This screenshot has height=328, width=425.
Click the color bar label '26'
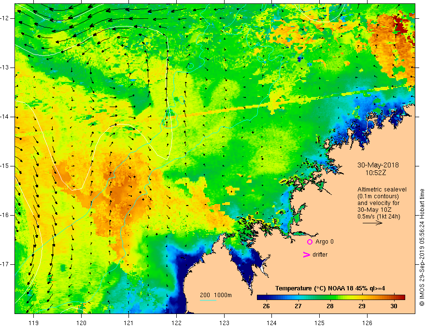coord(266,306)
